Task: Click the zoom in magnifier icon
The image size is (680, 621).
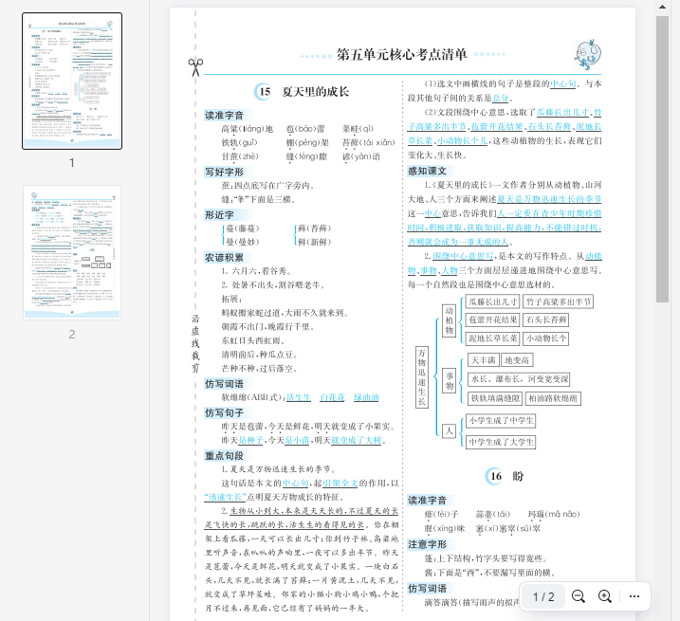Action: click(x=604, y=596)
